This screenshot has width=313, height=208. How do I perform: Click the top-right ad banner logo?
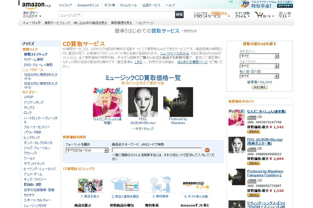[246, 4]
